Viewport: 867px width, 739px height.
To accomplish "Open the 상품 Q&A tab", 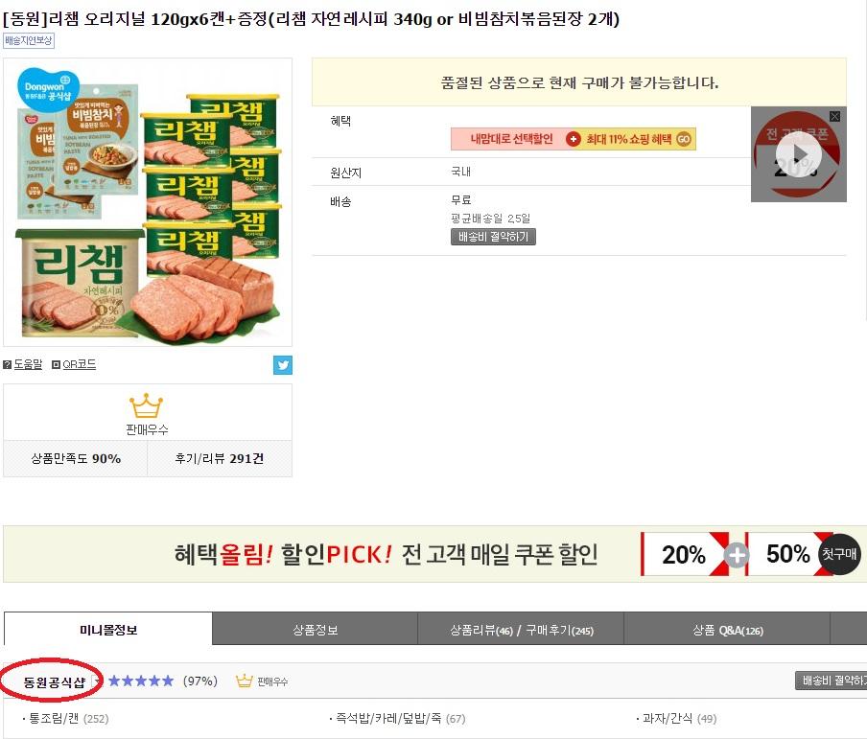I will [727, 630].
